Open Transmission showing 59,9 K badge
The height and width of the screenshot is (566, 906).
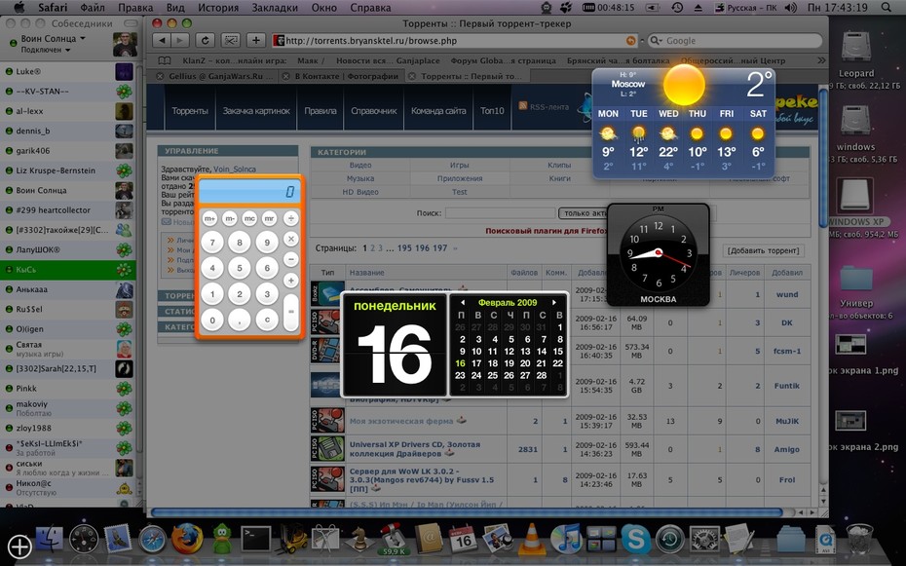(x=395, y=539)
